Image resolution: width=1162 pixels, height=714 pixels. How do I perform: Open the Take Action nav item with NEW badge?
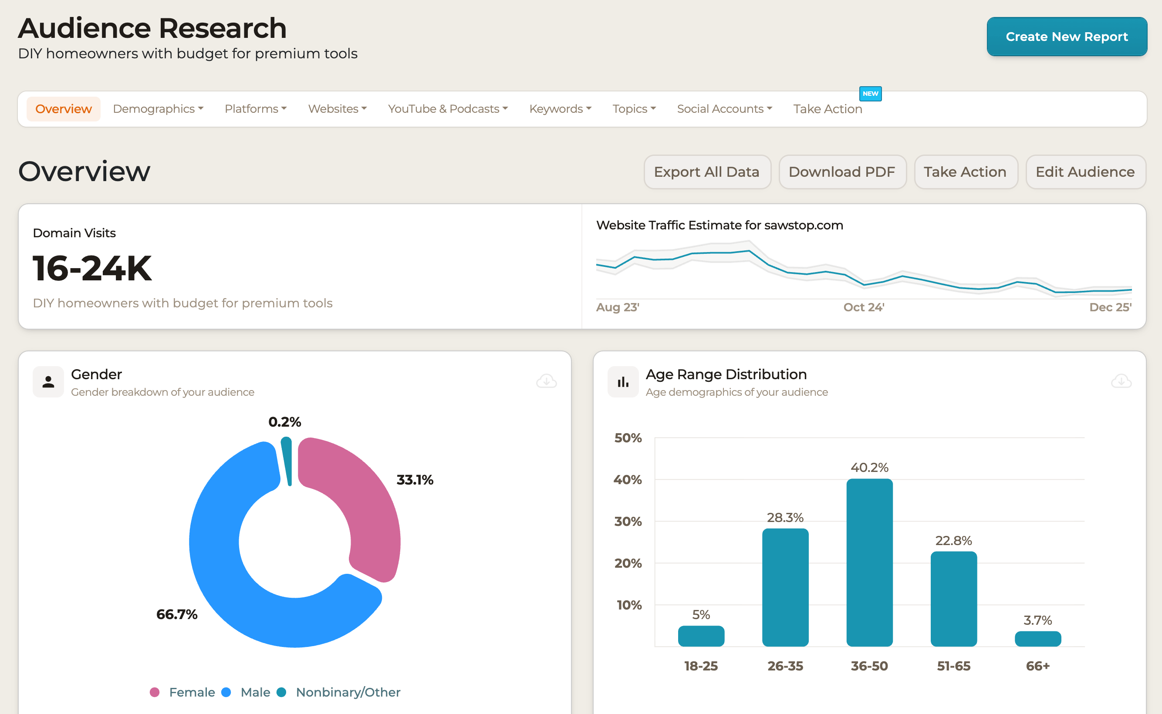(828, 108)
